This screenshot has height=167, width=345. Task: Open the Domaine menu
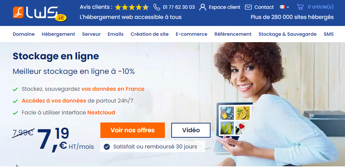(x=24, y=34)
